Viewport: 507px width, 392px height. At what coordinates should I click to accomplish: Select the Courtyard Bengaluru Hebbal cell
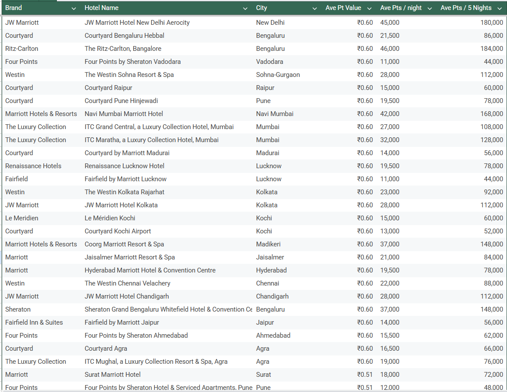tap(167, 36)
